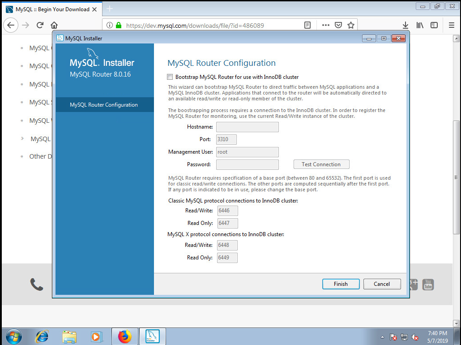This screenshot has width=461, height=345.
Task: Click X protocol Read/Write port 6448 field
Action: pyautogui.click(x=227, y=245)
